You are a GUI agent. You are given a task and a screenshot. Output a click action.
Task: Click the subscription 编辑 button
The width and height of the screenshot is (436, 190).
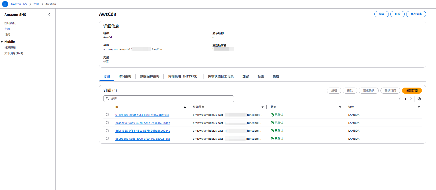tap(334, 91)
